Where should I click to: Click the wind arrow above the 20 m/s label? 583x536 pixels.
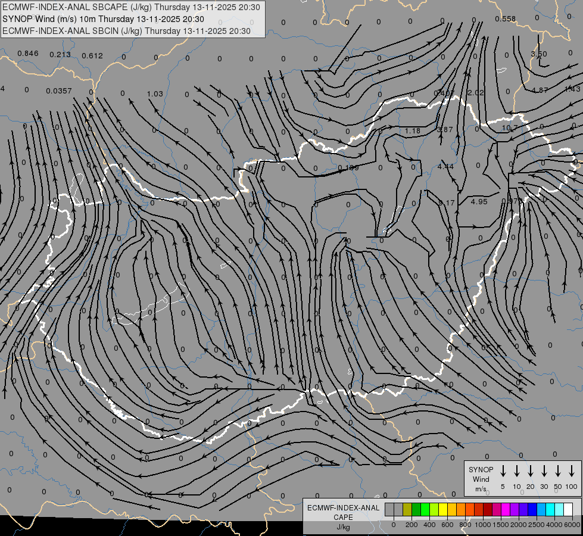click(x=531, y=471)
